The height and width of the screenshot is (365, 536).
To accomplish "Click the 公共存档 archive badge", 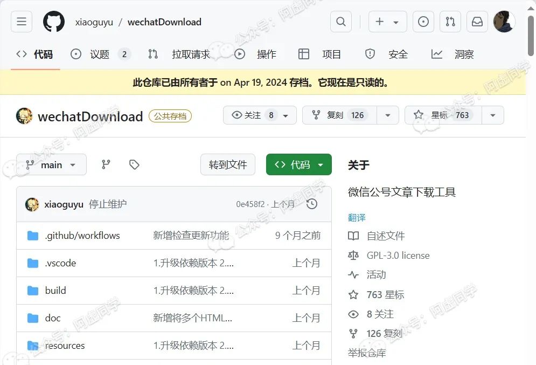I will pyautogui.click(x=170, y=116).
